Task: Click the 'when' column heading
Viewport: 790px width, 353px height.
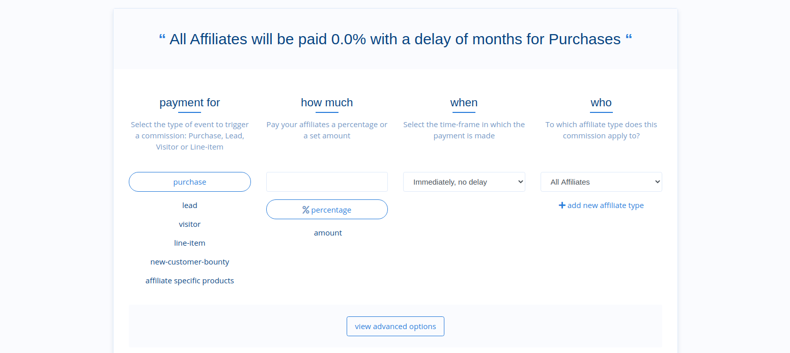Action: (464, 103)
